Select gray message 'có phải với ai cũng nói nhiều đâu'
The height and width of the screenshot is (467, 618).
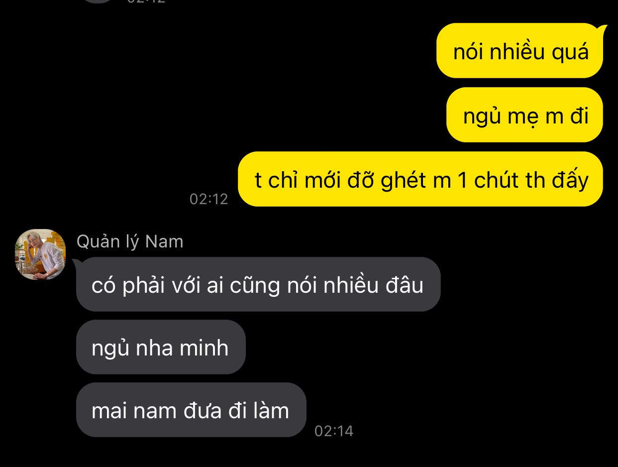coord(258,284)
